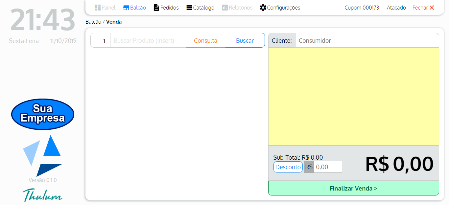
Task: Toggle the Atacado price mode
Action: (396, 8)
